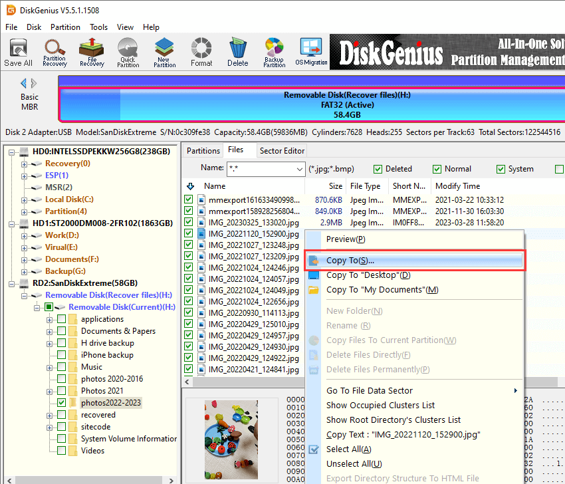Click the photo preview thumbnail
This screenshot has height=484, width=565.
(x=231, y=439)
